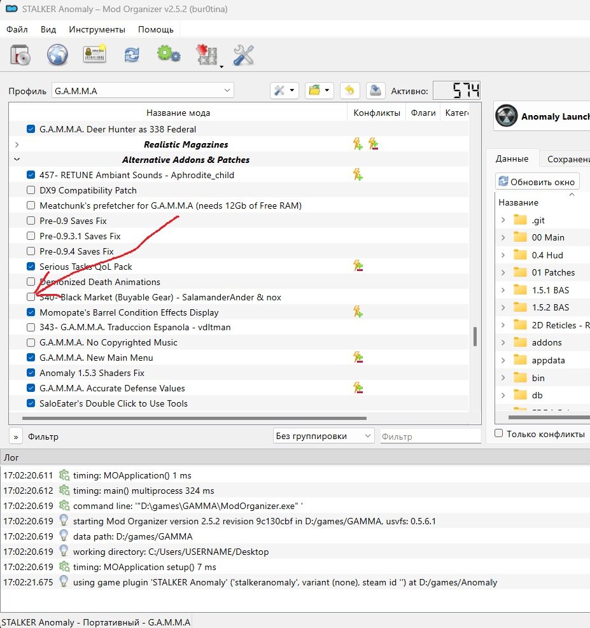Open the executables green gears icon

coord(169,55)
